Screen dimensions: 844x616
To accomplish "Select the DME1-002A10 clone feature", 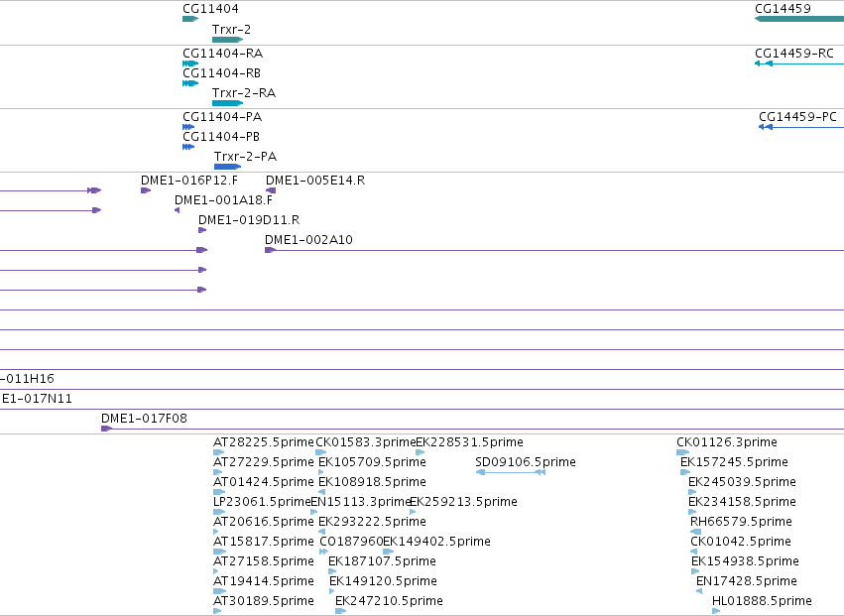I will click(x=554, y=250).
